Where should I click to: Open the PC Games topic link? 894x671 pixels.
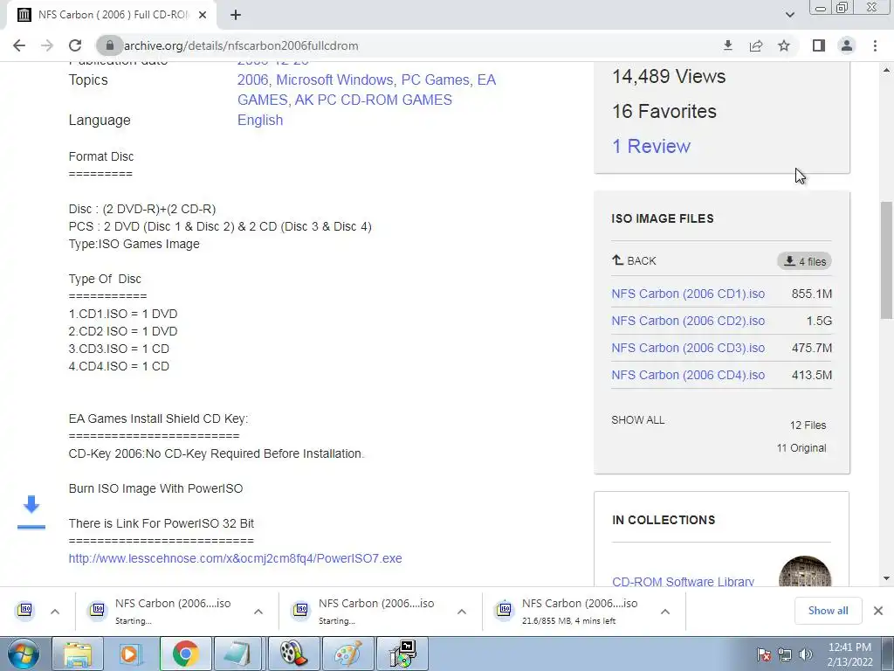(x=436, y=80)
